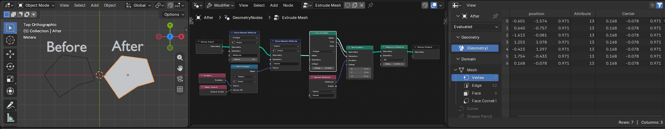Activate the Select Box tool

10,28
